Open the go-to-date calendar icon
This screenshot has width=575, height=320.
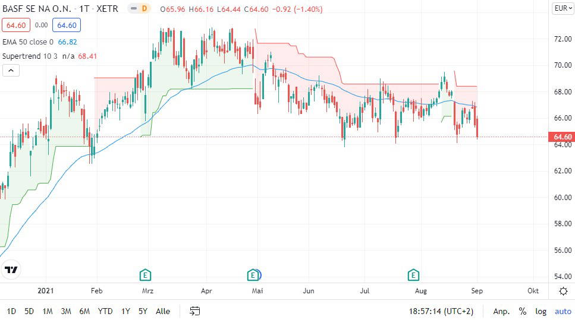click(x=194, y=311)
